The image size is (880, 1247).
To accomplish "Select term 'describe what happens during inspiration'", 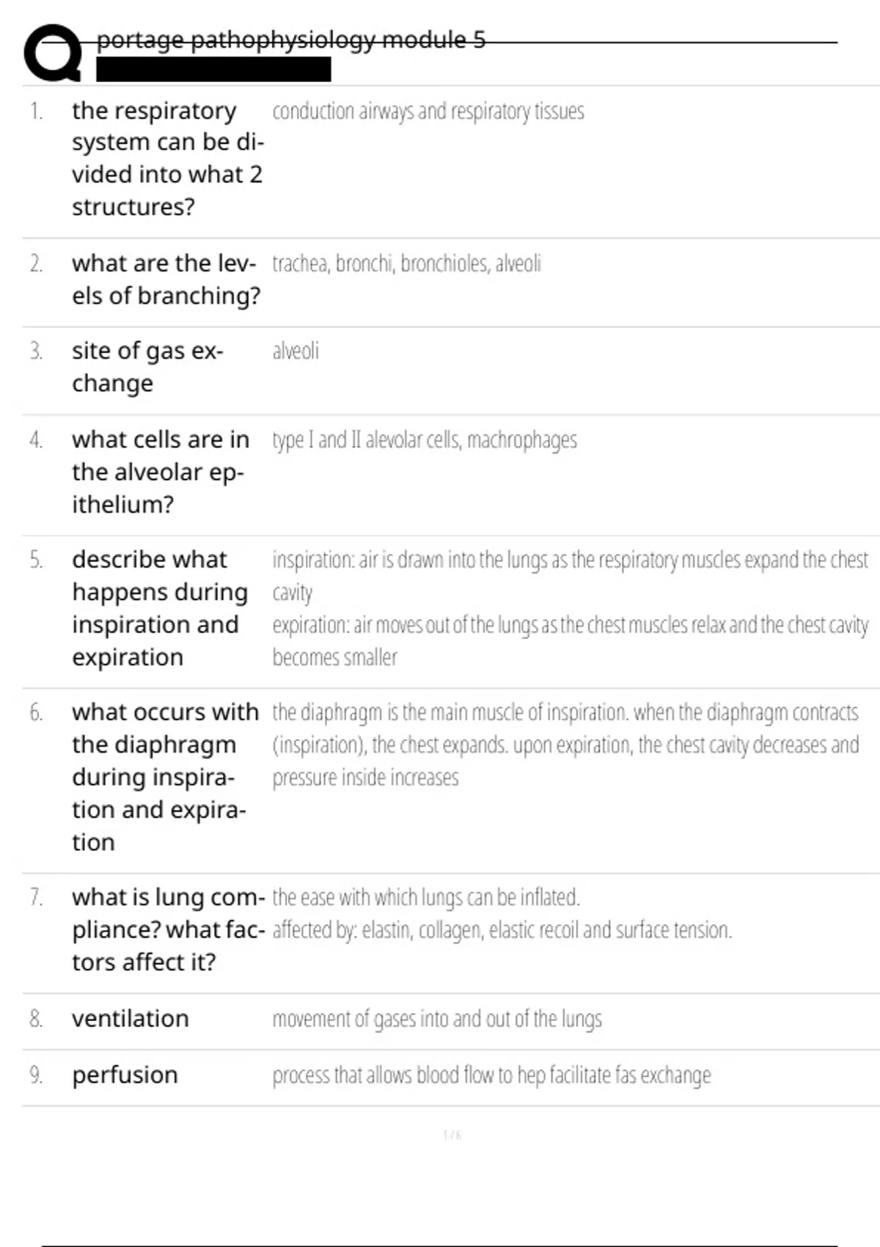I will point(161,608).
